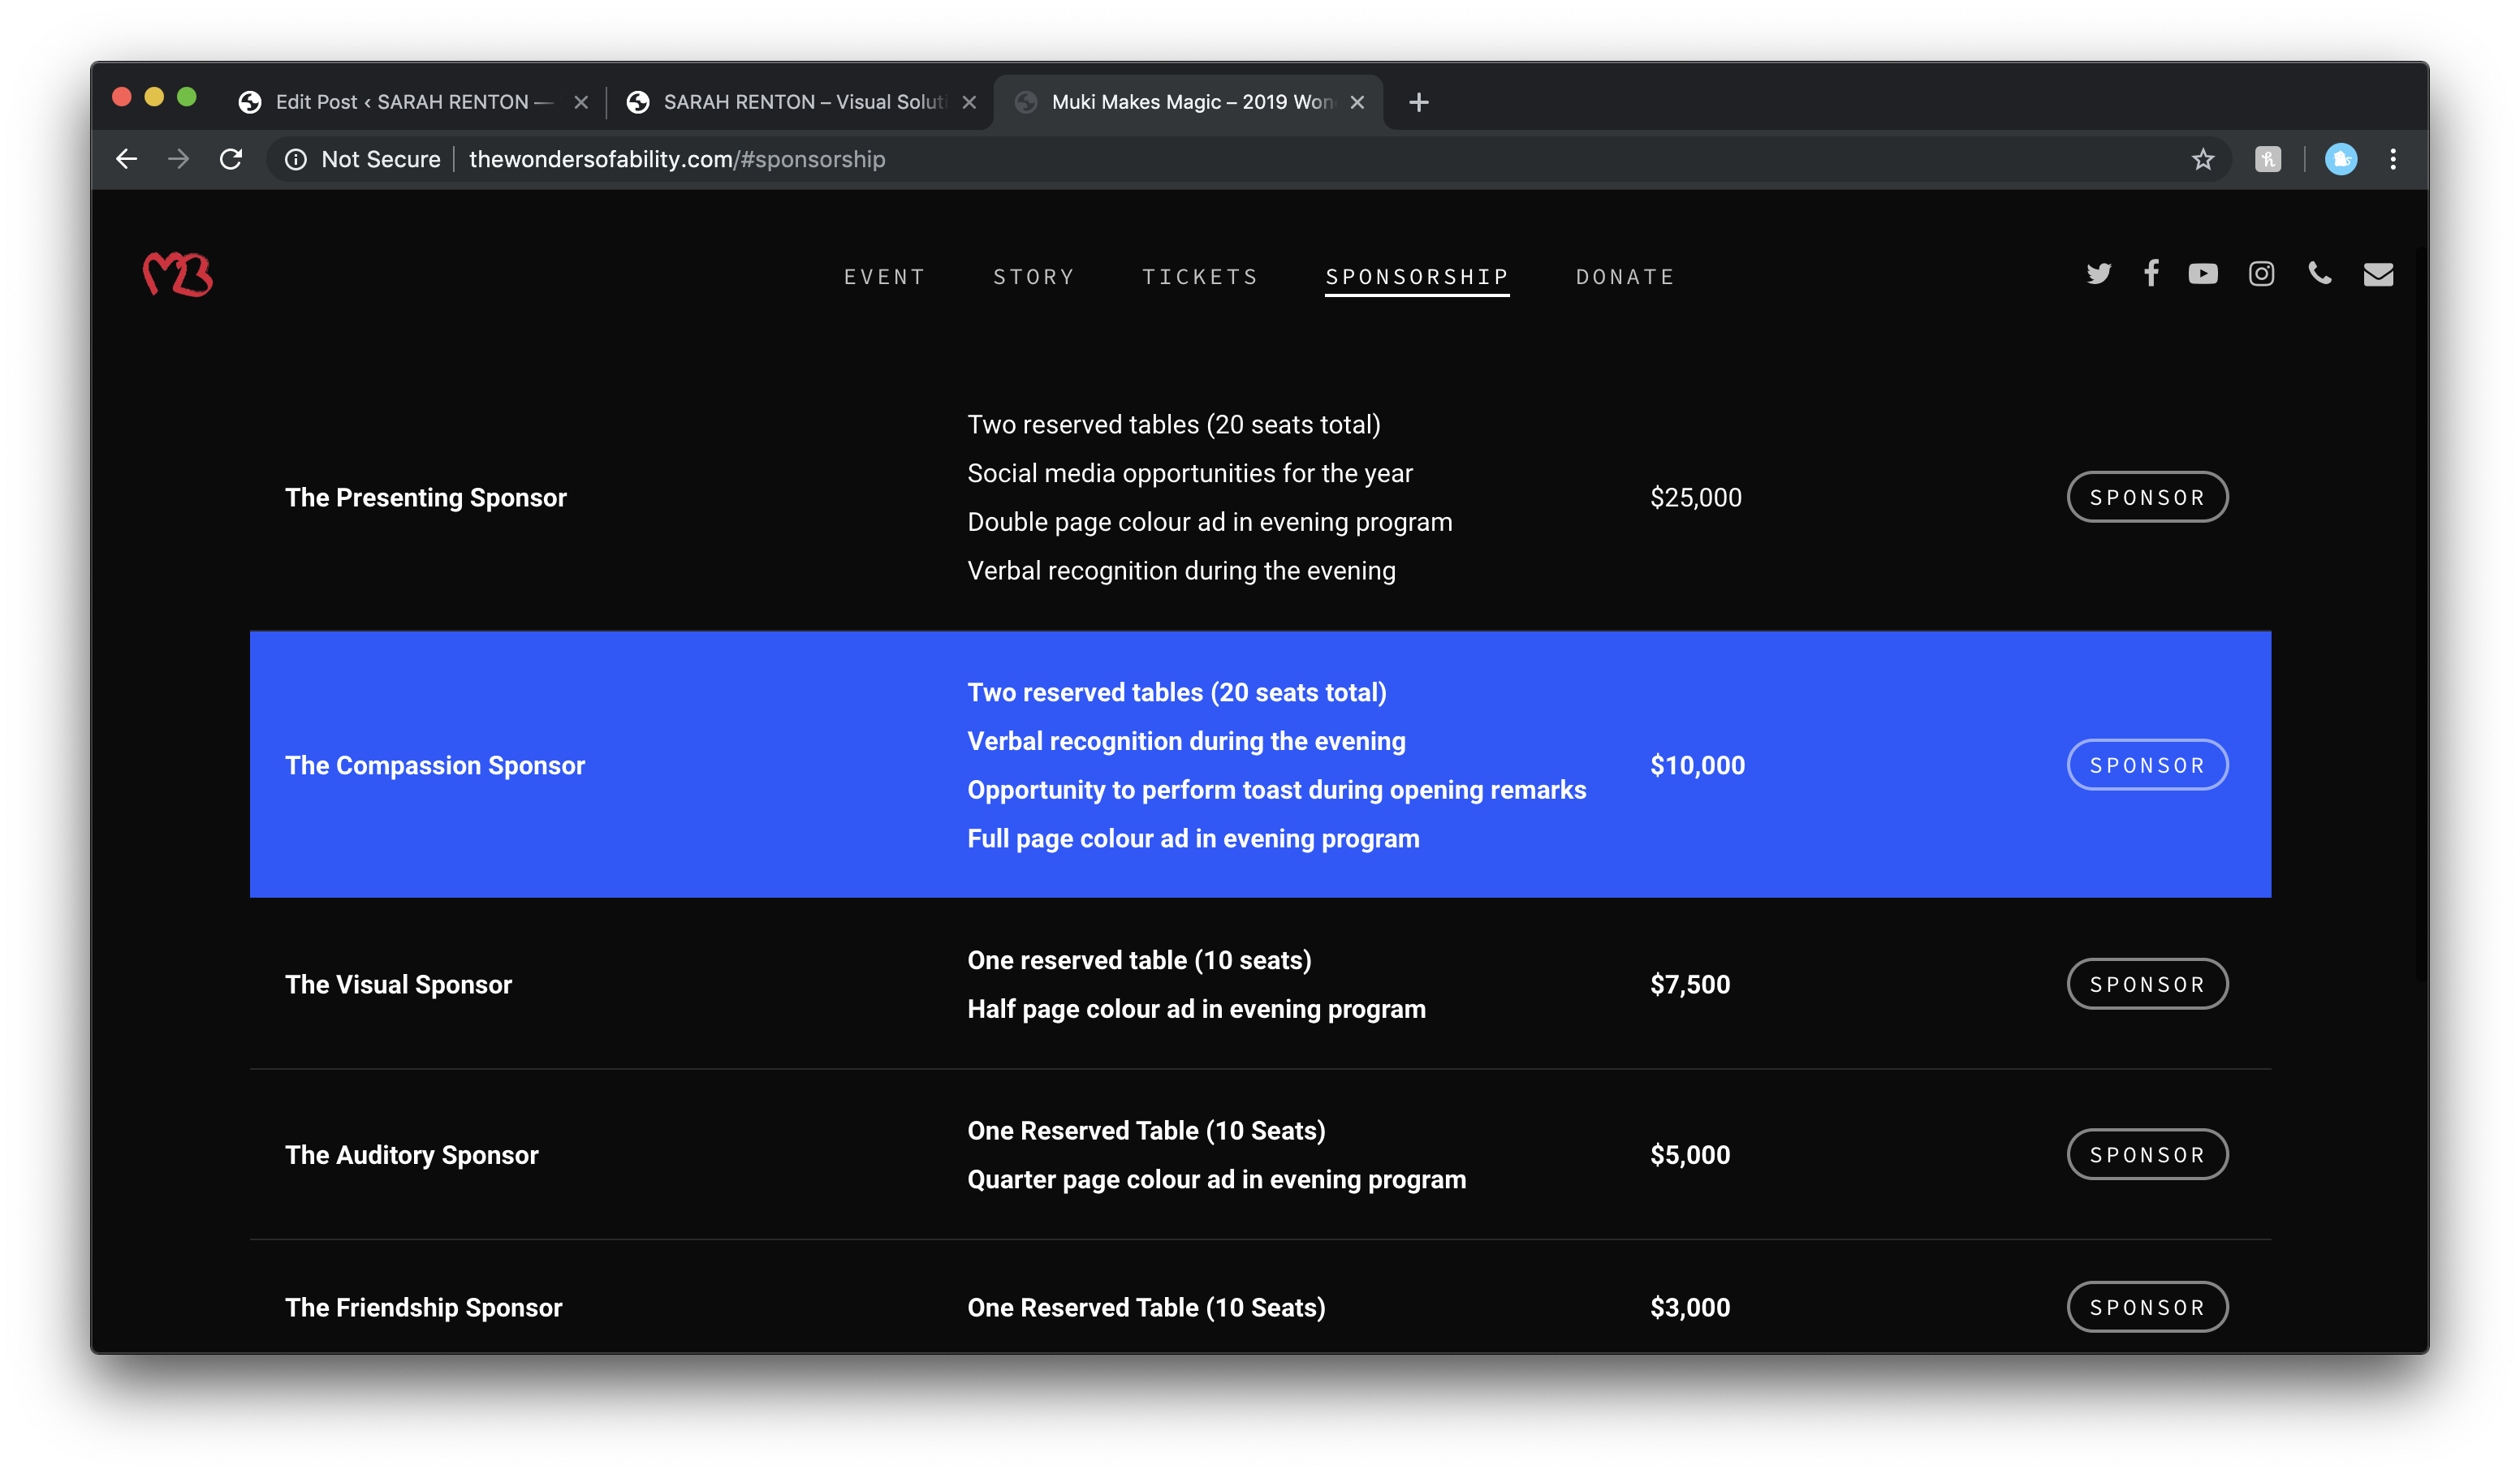Switch to SARAH RENTON Visual Solutions tab
Screen dimensions: 2520x1474
click(800, 102)
